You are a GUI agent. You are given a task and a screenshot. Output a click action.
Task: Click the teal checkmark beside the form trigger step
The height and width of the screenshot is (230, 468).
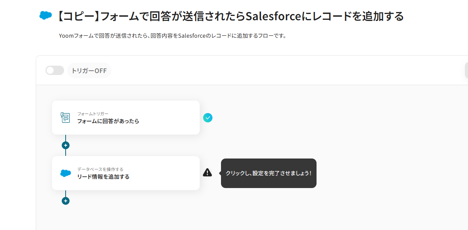coord(208,118)
